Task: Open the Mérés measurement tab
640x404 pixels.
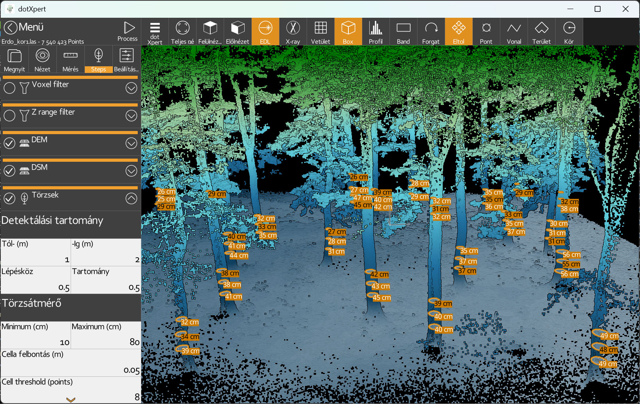Action: 70,60
